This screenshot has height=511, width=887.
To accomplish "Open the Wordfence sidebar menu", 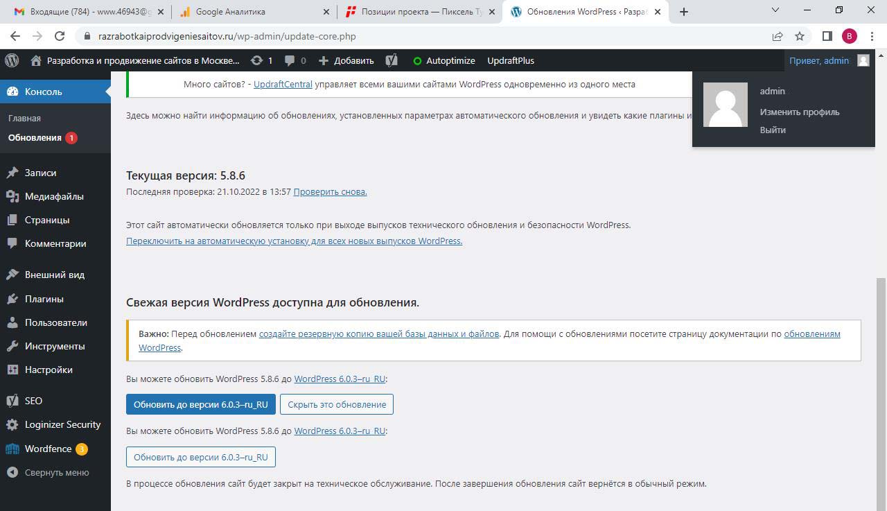I will click(x=48, y=449).
